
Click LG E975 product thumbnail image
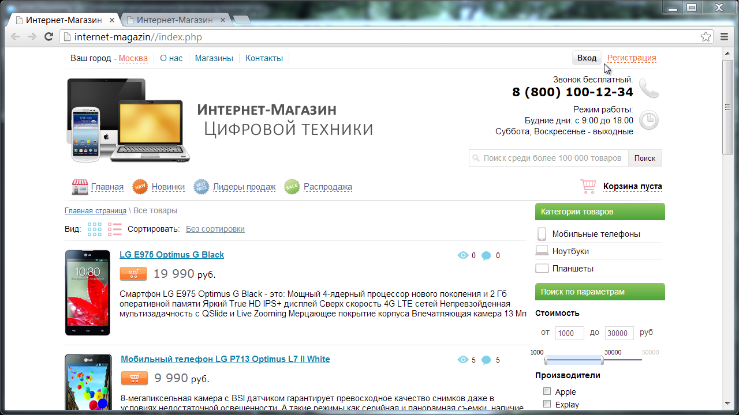(x=88, y=293)
